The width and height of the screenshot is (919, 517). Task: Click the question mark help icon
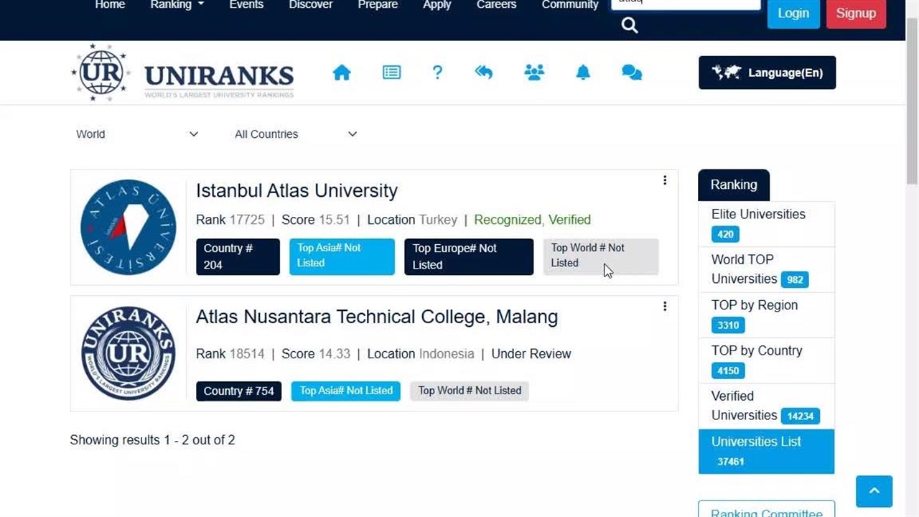point(437,73)
